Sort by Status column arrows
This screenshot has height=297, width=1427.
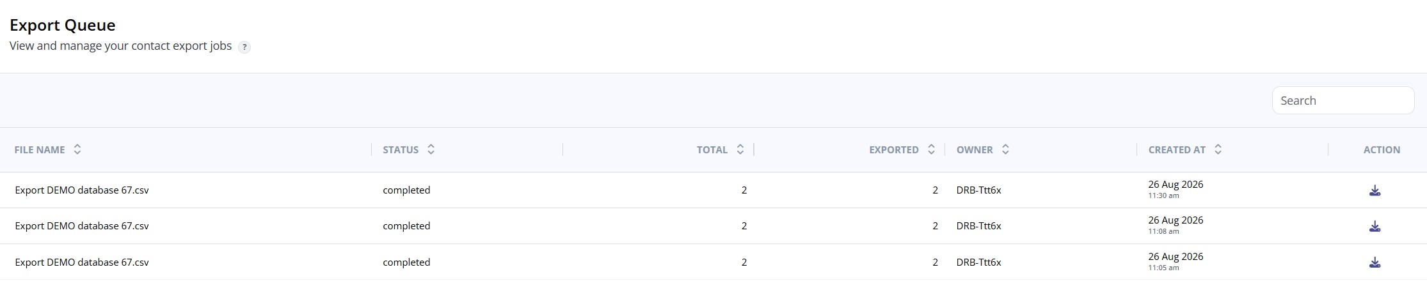pos(431,149)
